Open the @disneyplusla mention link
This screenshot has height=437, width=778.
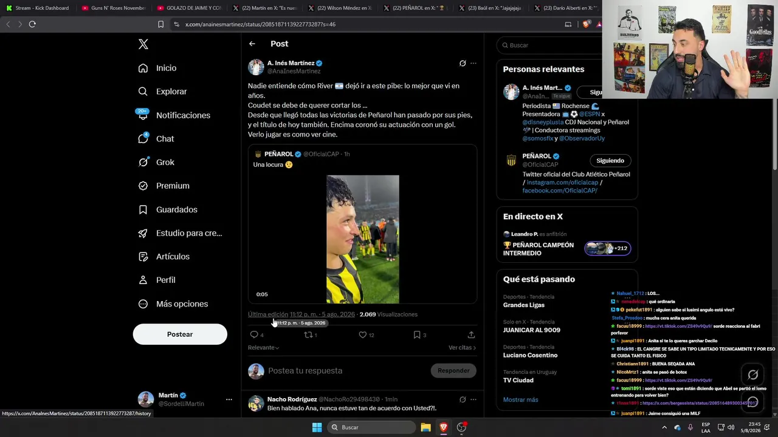543,122
